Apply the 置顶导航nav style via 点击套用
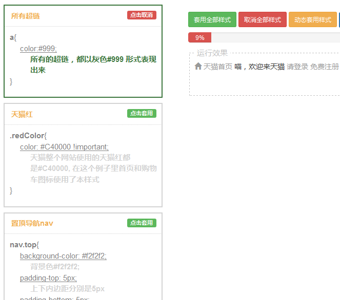Screen dimensions: 340x300 (142, 223)
